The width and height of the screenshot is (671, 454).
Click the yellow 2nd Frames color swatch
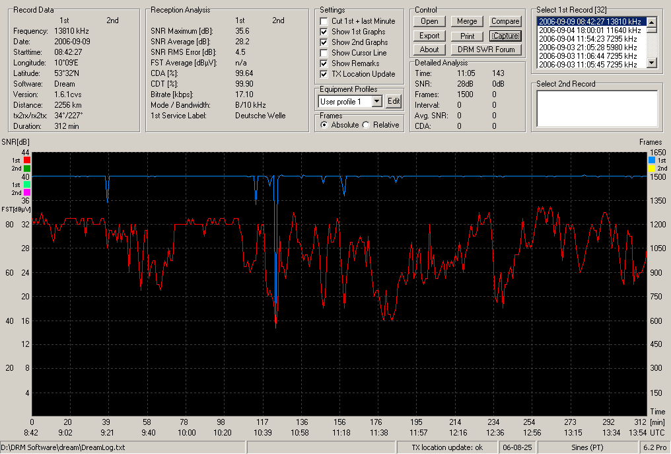(x=652, y=169)
